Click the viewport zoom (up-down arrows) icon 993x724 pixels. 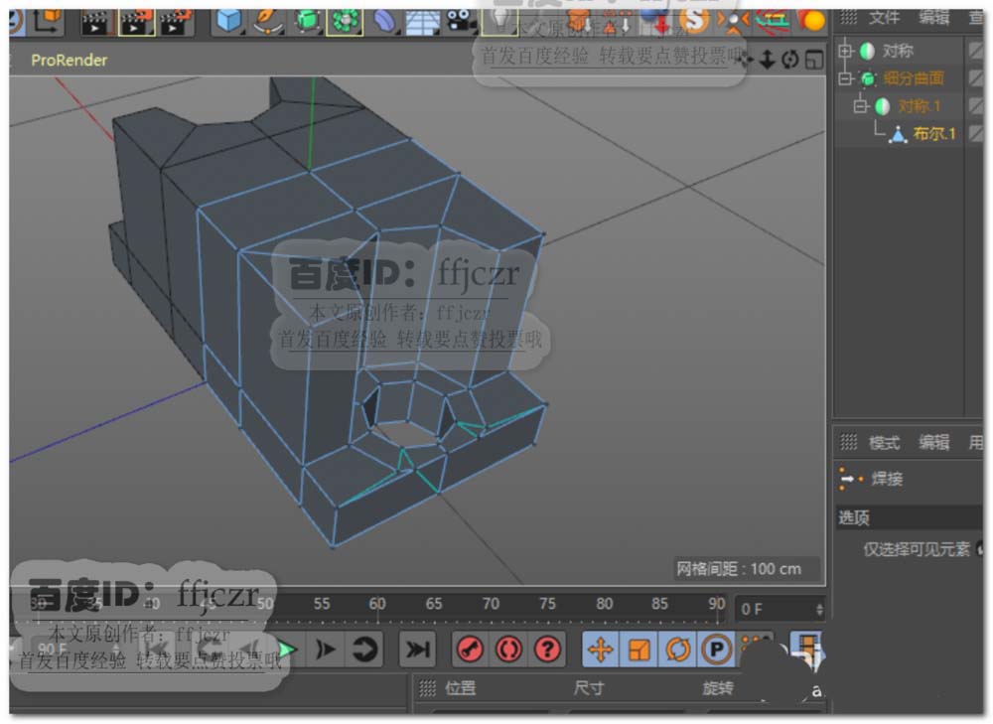[767, 60]
